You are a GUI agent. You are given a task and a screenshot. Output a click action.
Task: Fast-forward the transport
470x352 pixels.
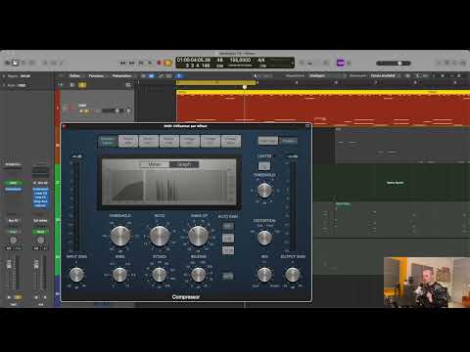pos(132,63)
